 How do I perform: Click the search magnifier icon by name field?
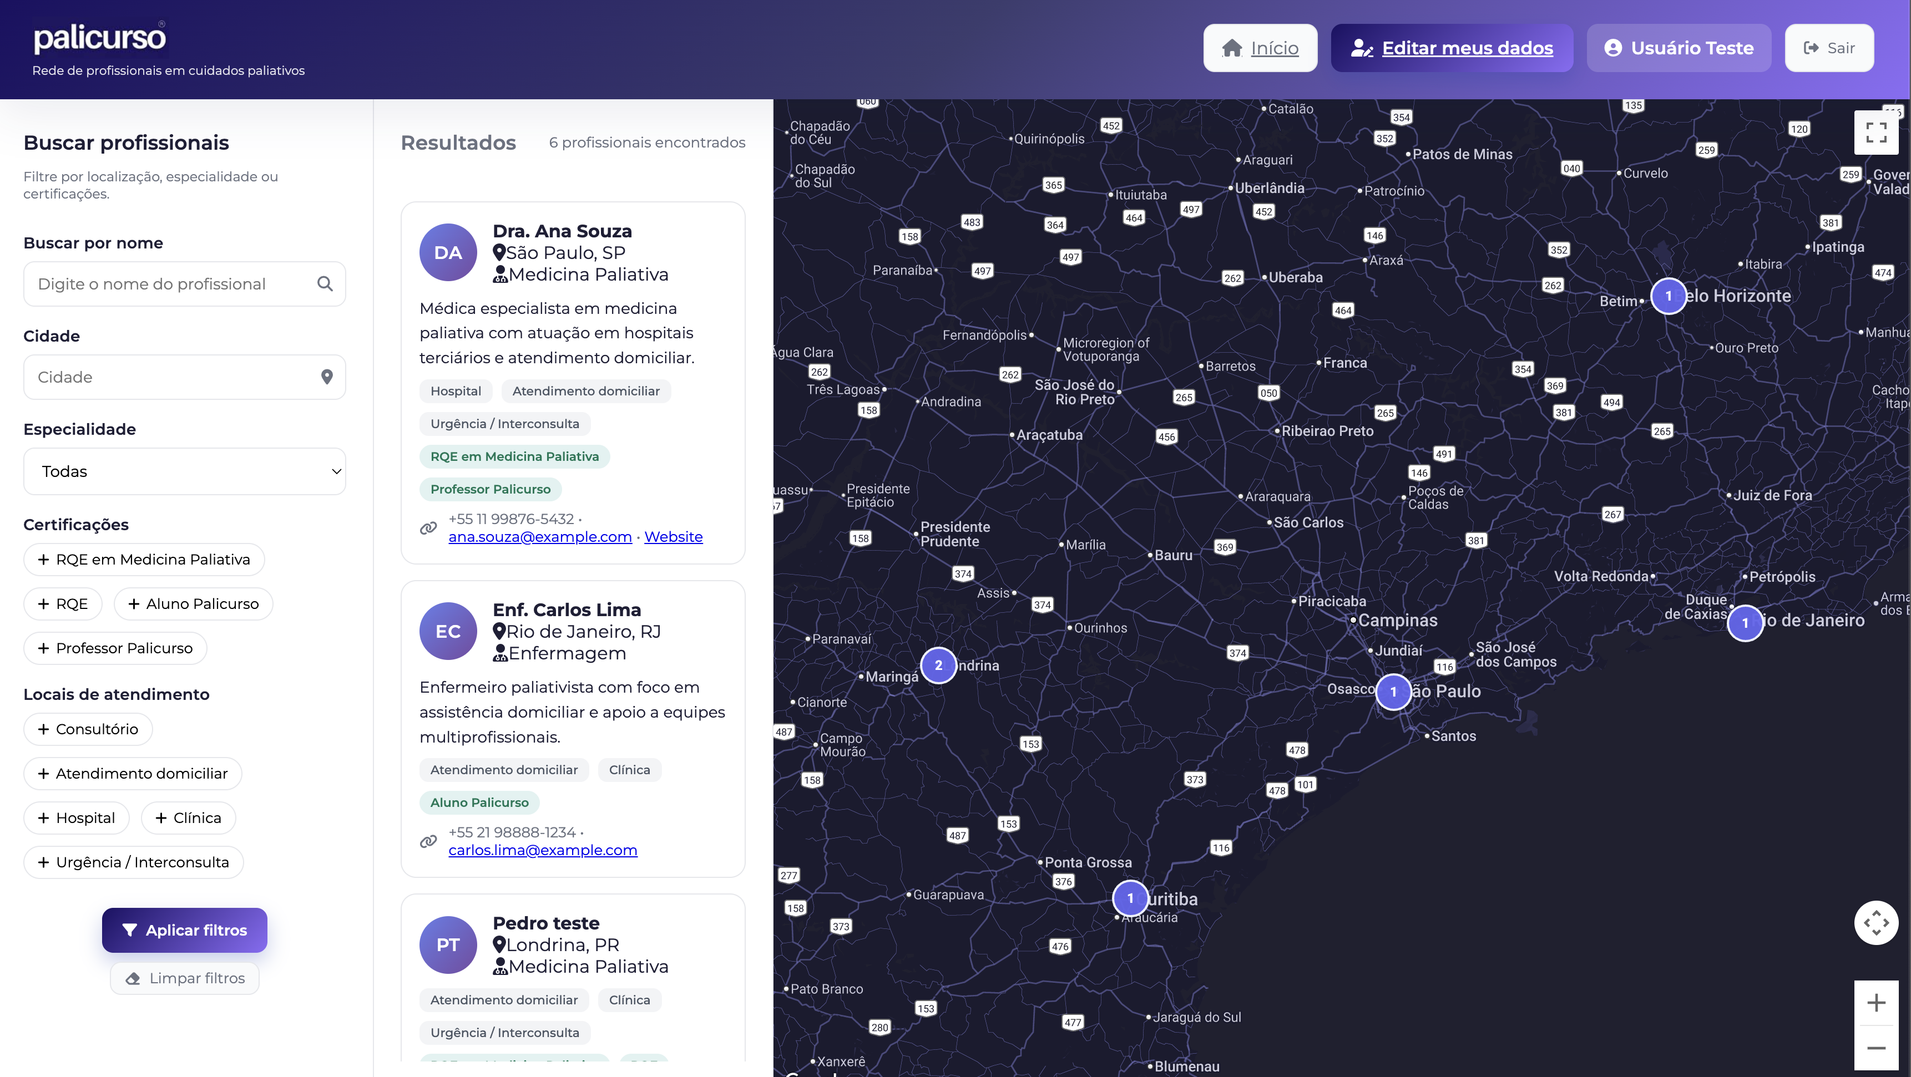tap(325, 284)
